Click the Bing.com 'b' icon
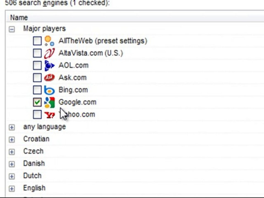Viewport: 264px width, 198px height. click(49, 90)
